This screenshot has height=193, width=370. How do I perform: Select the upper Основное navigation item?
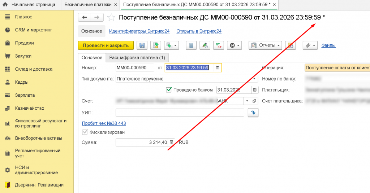click(x=91, y=31)
